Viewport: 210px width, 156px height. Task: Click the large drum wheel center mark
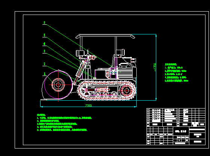tap(58, 85)
